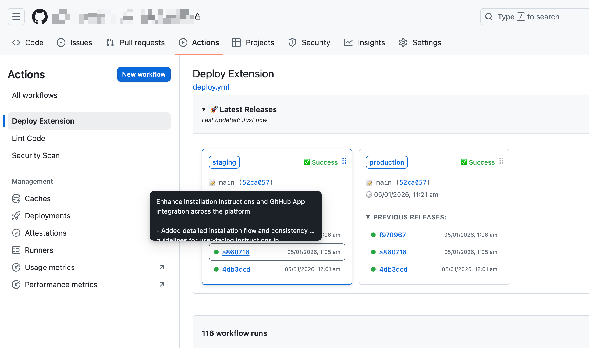Viewport: 589px width, 348px height.
Task: Collapse the Latest Releases section
Action: pyautogui.click(x=204, y=109)
